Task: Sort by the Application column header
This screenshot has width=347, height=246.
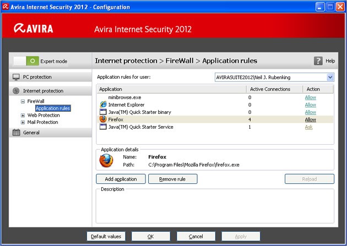Action: pyautogui.click(x=171, y=89)
